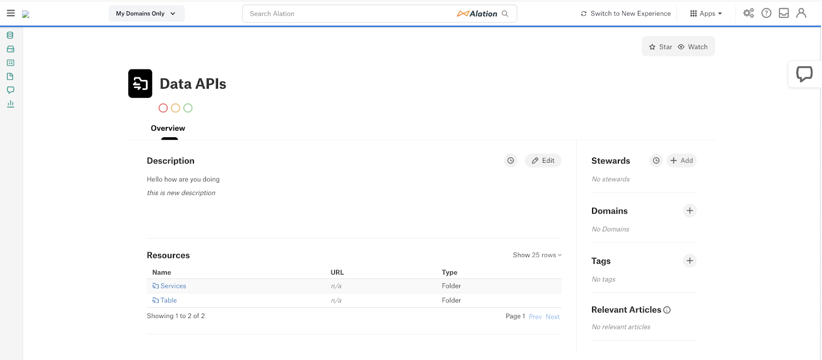
Task: Open the Apps dropdown menu
Action: (706, 14)
